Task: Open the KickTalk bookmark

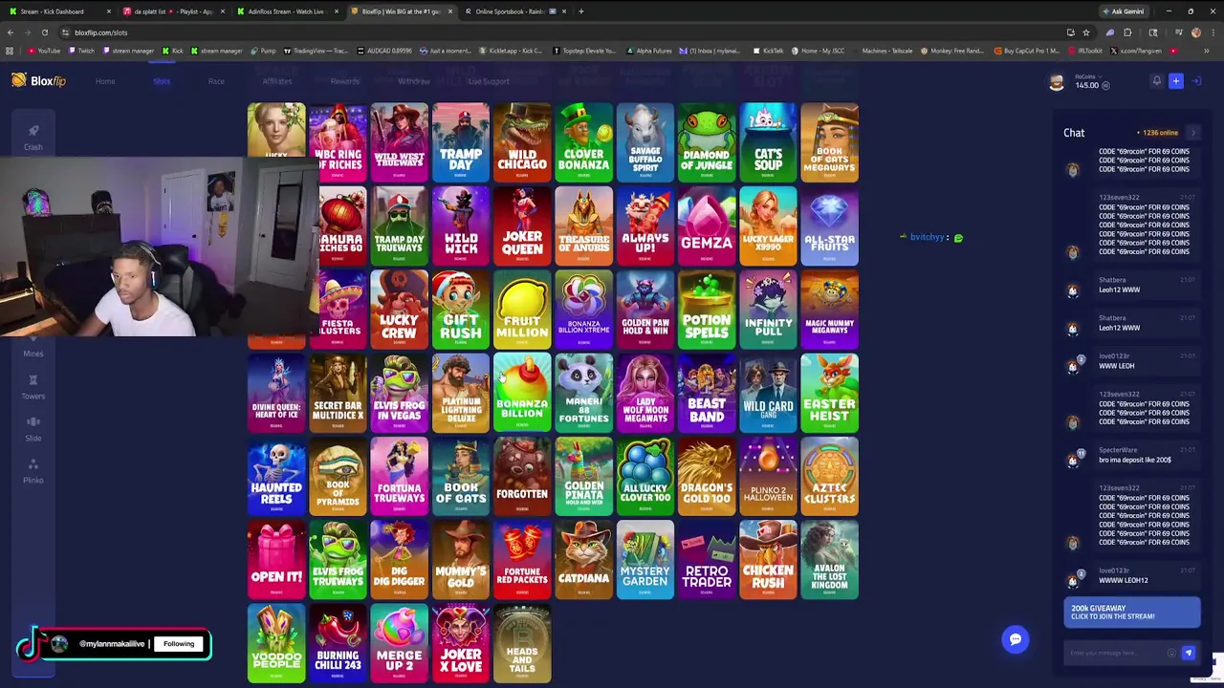Action: click(x=770, y=51)
